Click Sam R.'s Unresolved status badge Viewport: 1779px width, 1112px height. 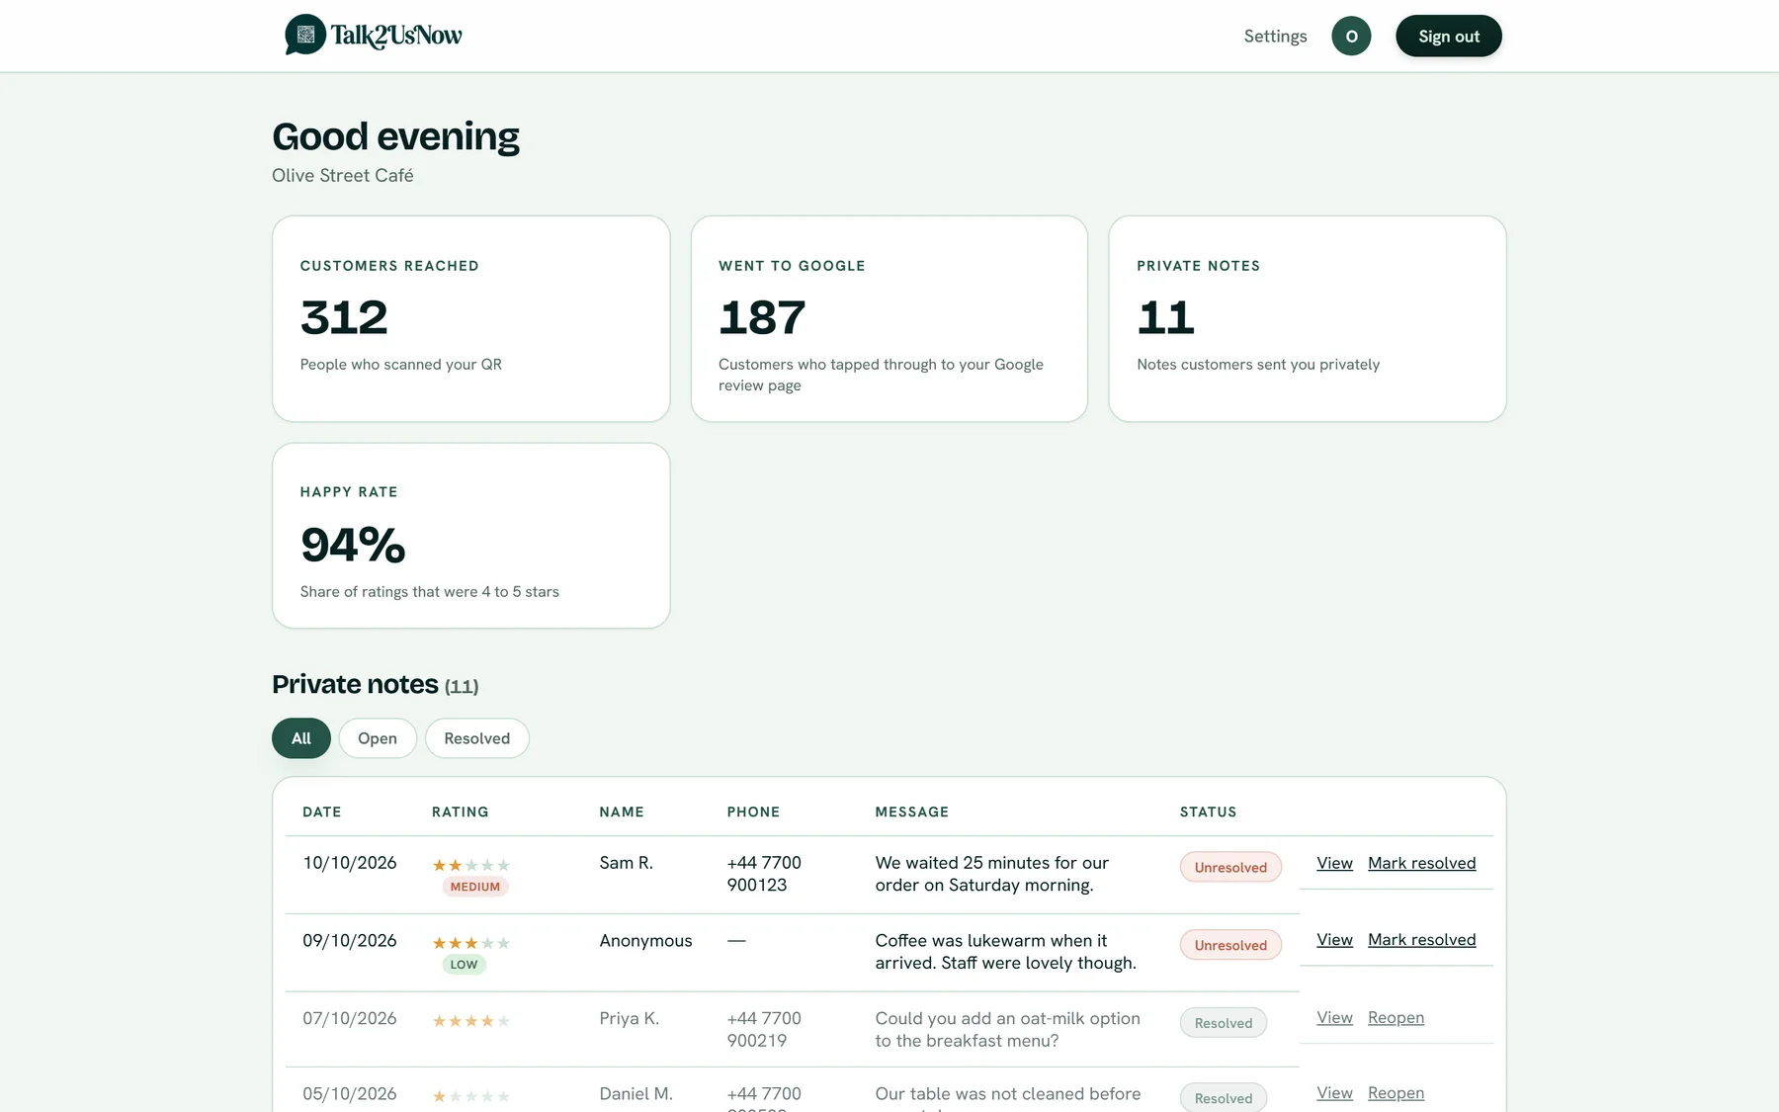[1230, 867]
